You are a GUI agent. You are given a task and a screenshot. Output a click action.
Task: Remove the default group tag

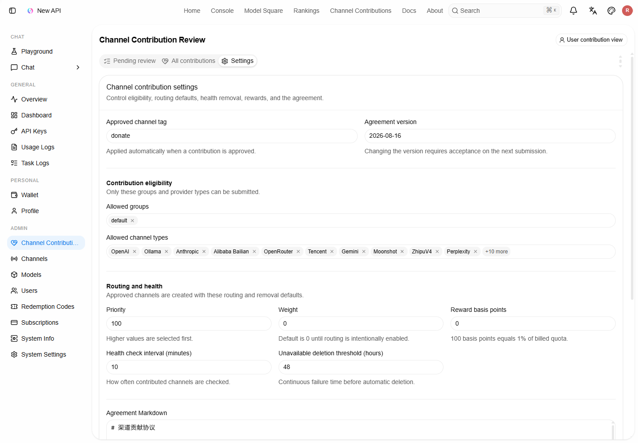tap(132, 221)
